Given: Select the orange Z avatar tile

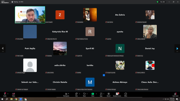Looking at the screenshot, I should [60, 15].
